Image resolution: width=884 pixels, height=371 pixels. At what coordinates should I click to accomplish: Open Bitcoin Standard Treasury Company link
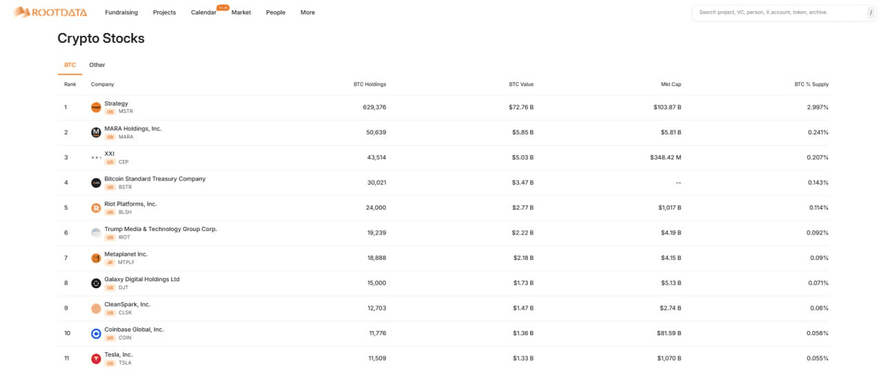[x=155, y=179]
